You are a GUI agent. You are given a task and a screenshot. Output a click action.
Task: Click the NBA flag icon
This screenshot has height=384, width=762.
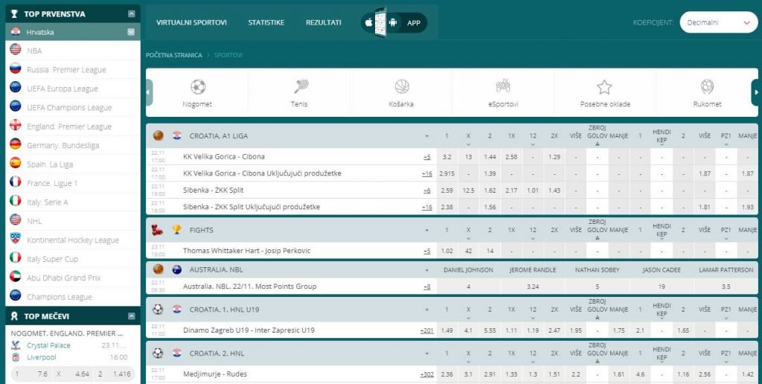click(x=16, y=50)
